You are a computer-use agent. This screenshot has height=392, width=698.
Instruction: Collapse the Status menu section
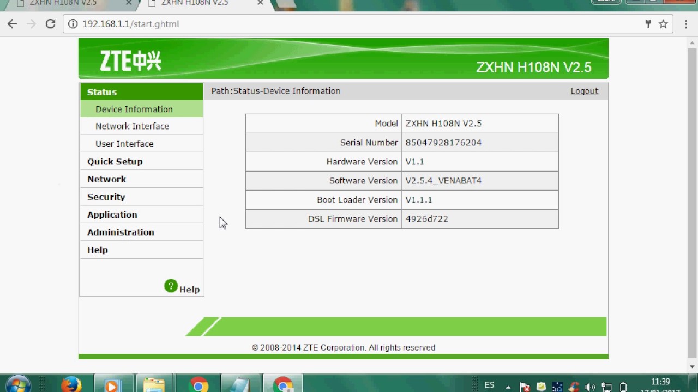point(142,92)
